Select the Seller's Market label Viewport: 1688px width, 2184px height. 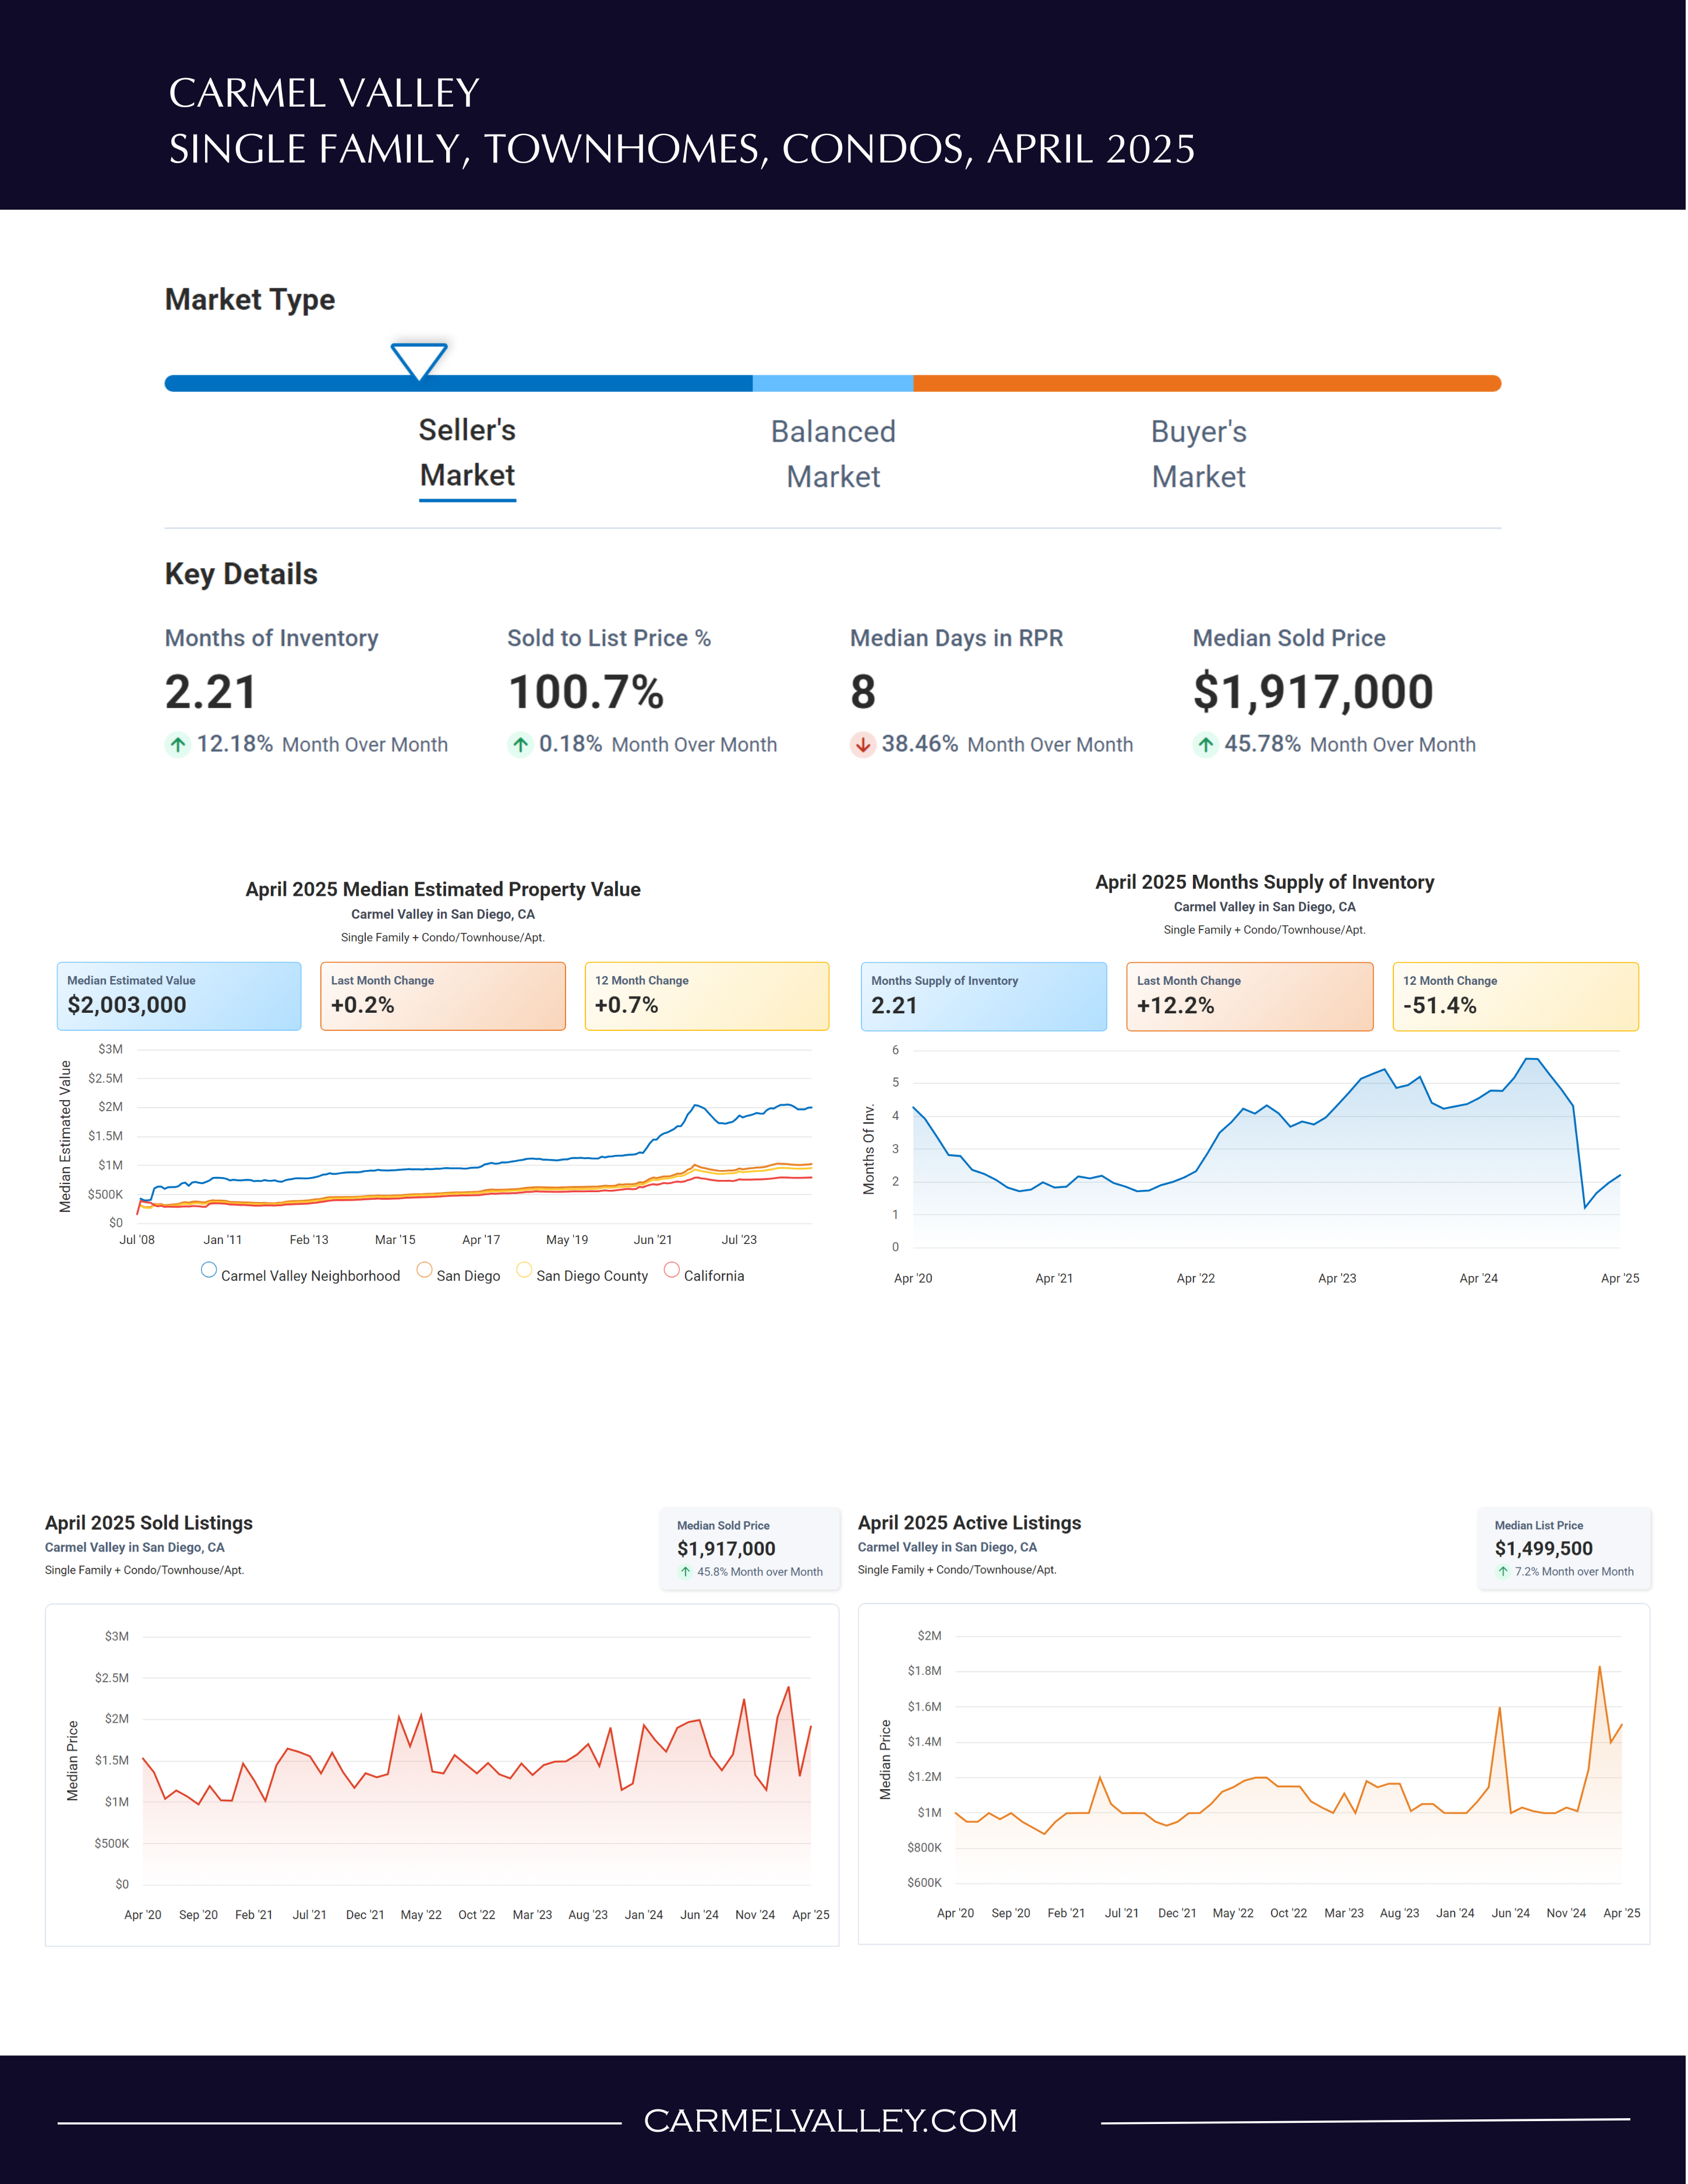pyautogui.click(x=467, y=453)
